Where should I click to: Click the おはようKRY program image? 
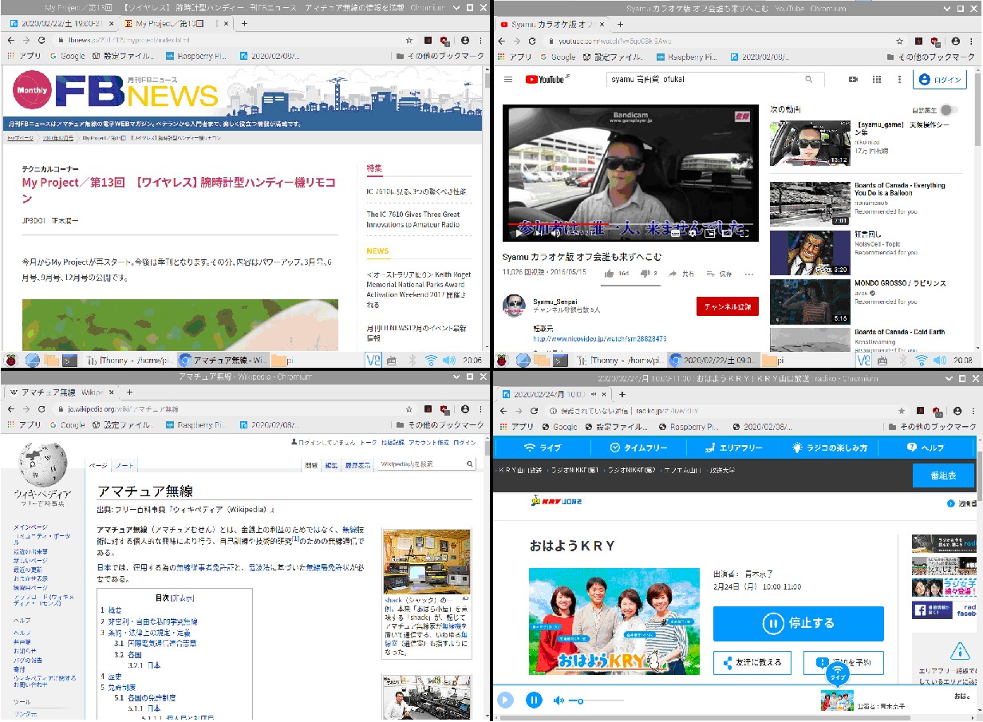coord(614,621)
